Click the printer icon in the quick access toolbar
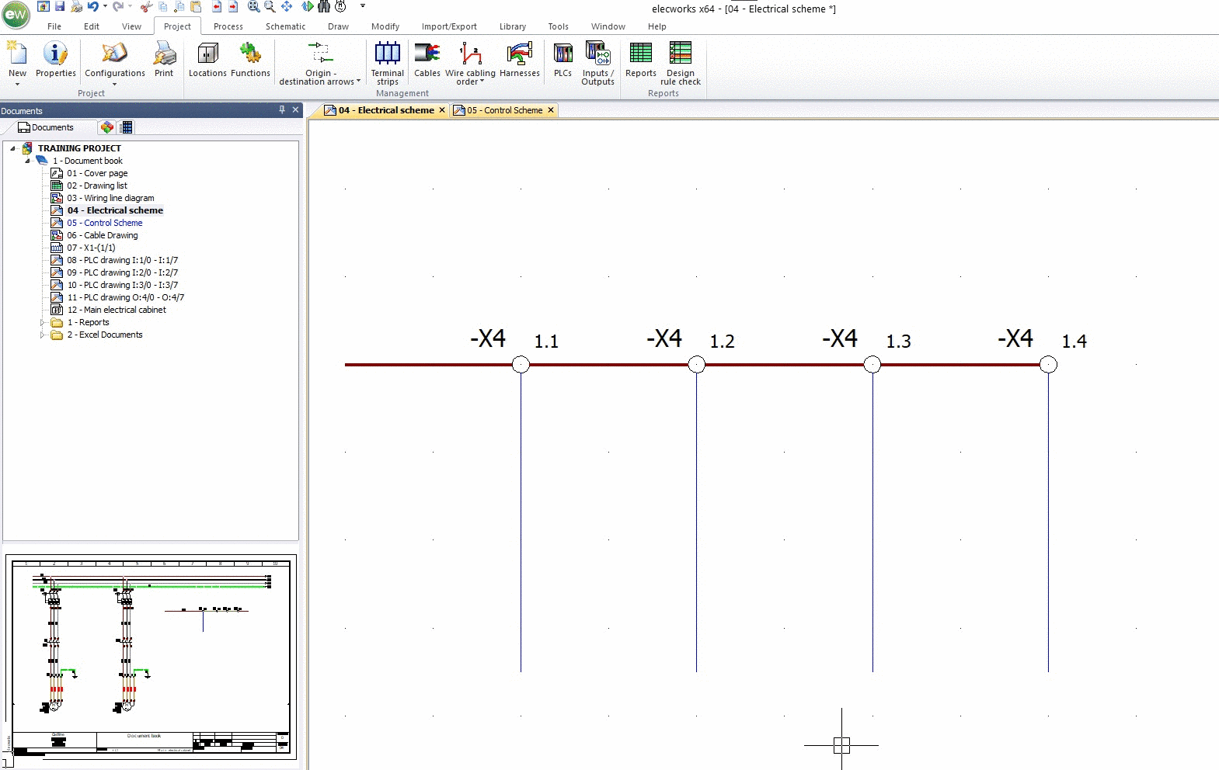The height and width of the screenshot is (770, 1219). point(76,6)
